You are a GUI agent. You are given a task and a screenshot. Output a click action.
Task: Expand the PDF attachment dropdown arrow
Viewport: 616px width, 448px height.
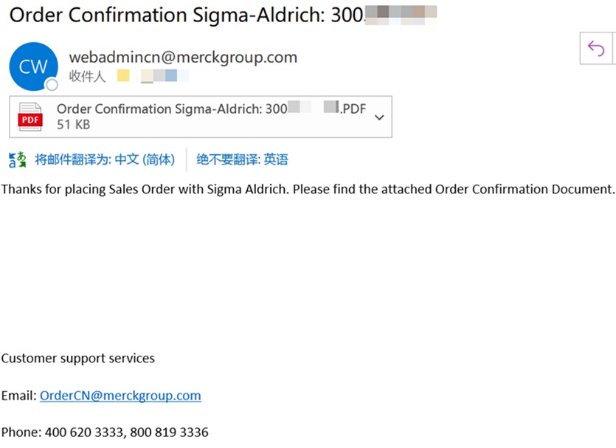380,117
